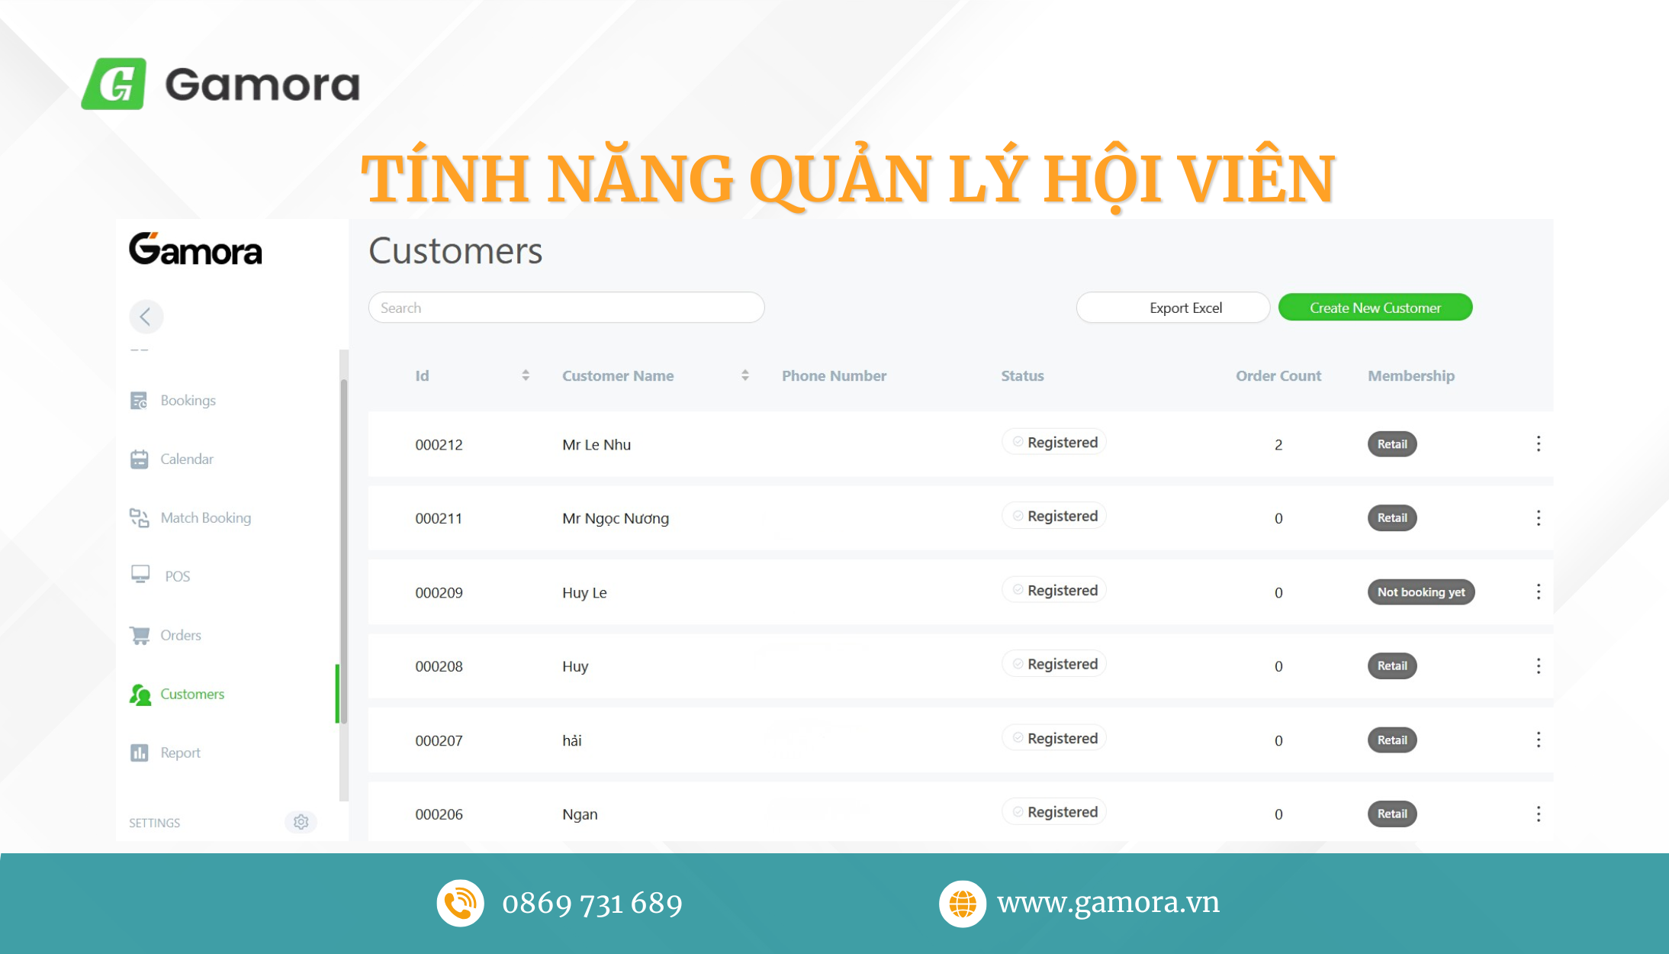Open the Report chart icon
The height and width of the screenshot is (954, 1669).
(x=140, y=753)
